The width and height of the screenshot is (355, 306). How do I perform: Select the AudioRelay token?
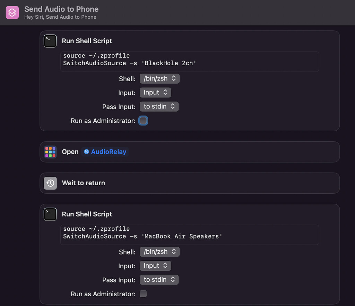coord(105,151)
